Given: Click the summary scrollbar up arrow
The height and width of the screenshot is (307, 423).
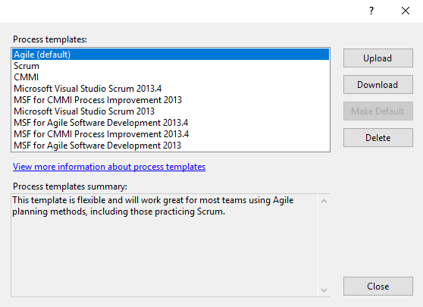Looking at the screenshot, I should coord(324,201).
